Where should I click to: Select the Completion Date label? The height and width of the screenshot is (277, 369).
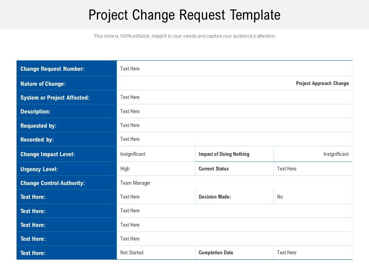[x=216, y=252]
